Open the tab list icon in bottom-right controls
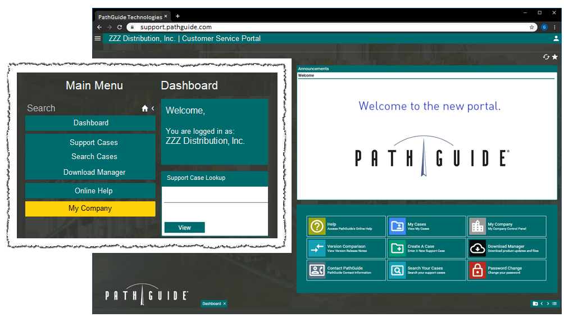This screenshot has height=317, width=564. click(554, 304)
